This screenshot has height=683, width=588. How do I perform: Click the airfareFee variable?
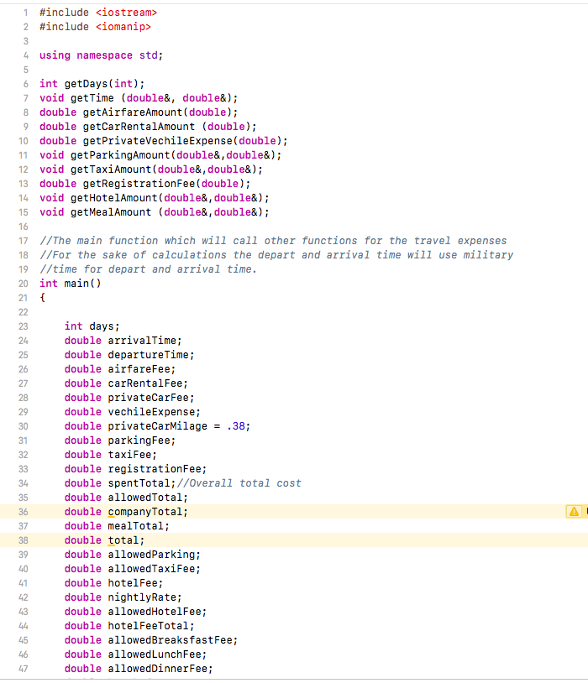point(139,369)
